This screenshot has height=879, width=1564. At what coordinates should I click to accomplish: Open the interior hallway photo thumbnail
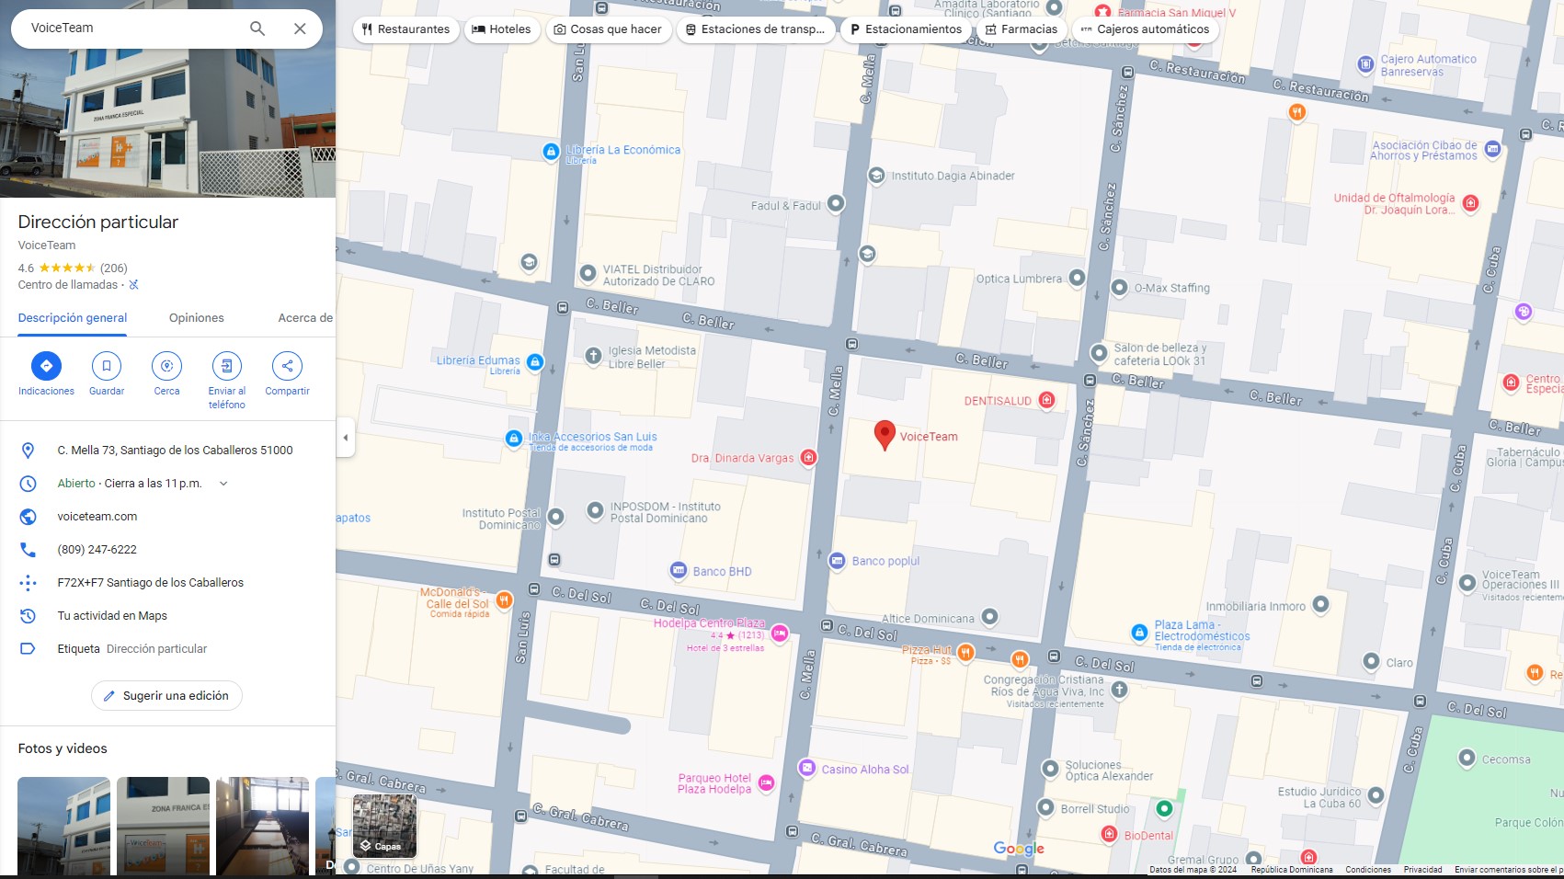262,826
